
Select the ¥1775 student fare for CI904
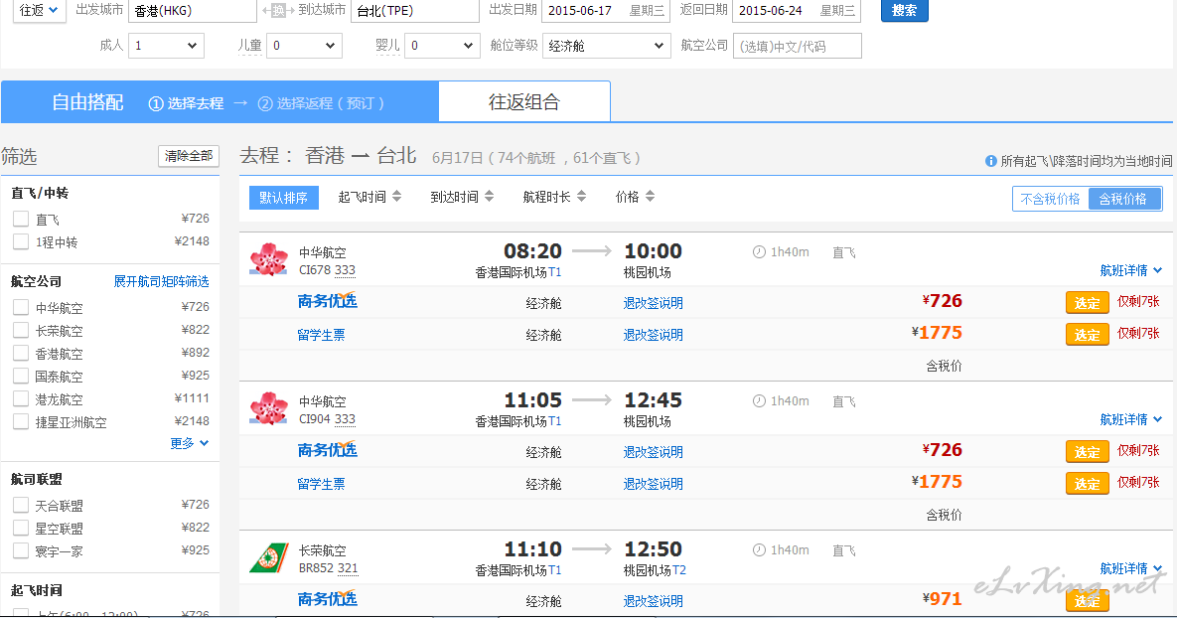[1087, 483]
